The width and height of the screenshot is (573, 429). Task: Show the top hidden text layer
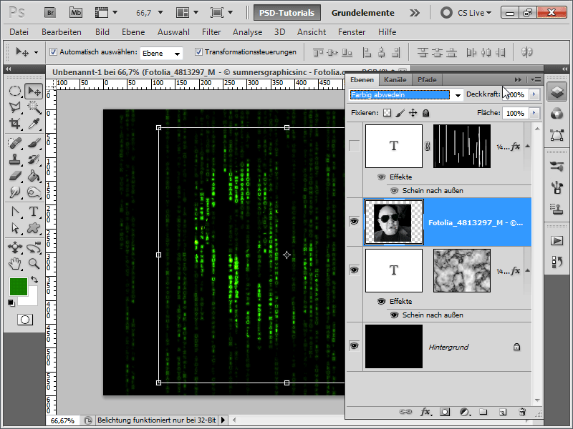tap(354, 146)
